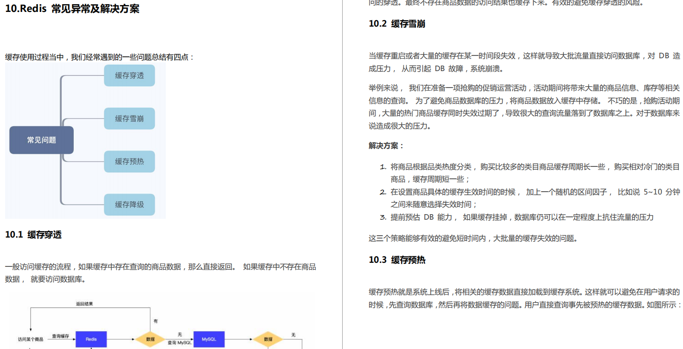Select the 缓存降级 mind map node
This screenshot has height=349, width=683.
[x=129, y=205]
